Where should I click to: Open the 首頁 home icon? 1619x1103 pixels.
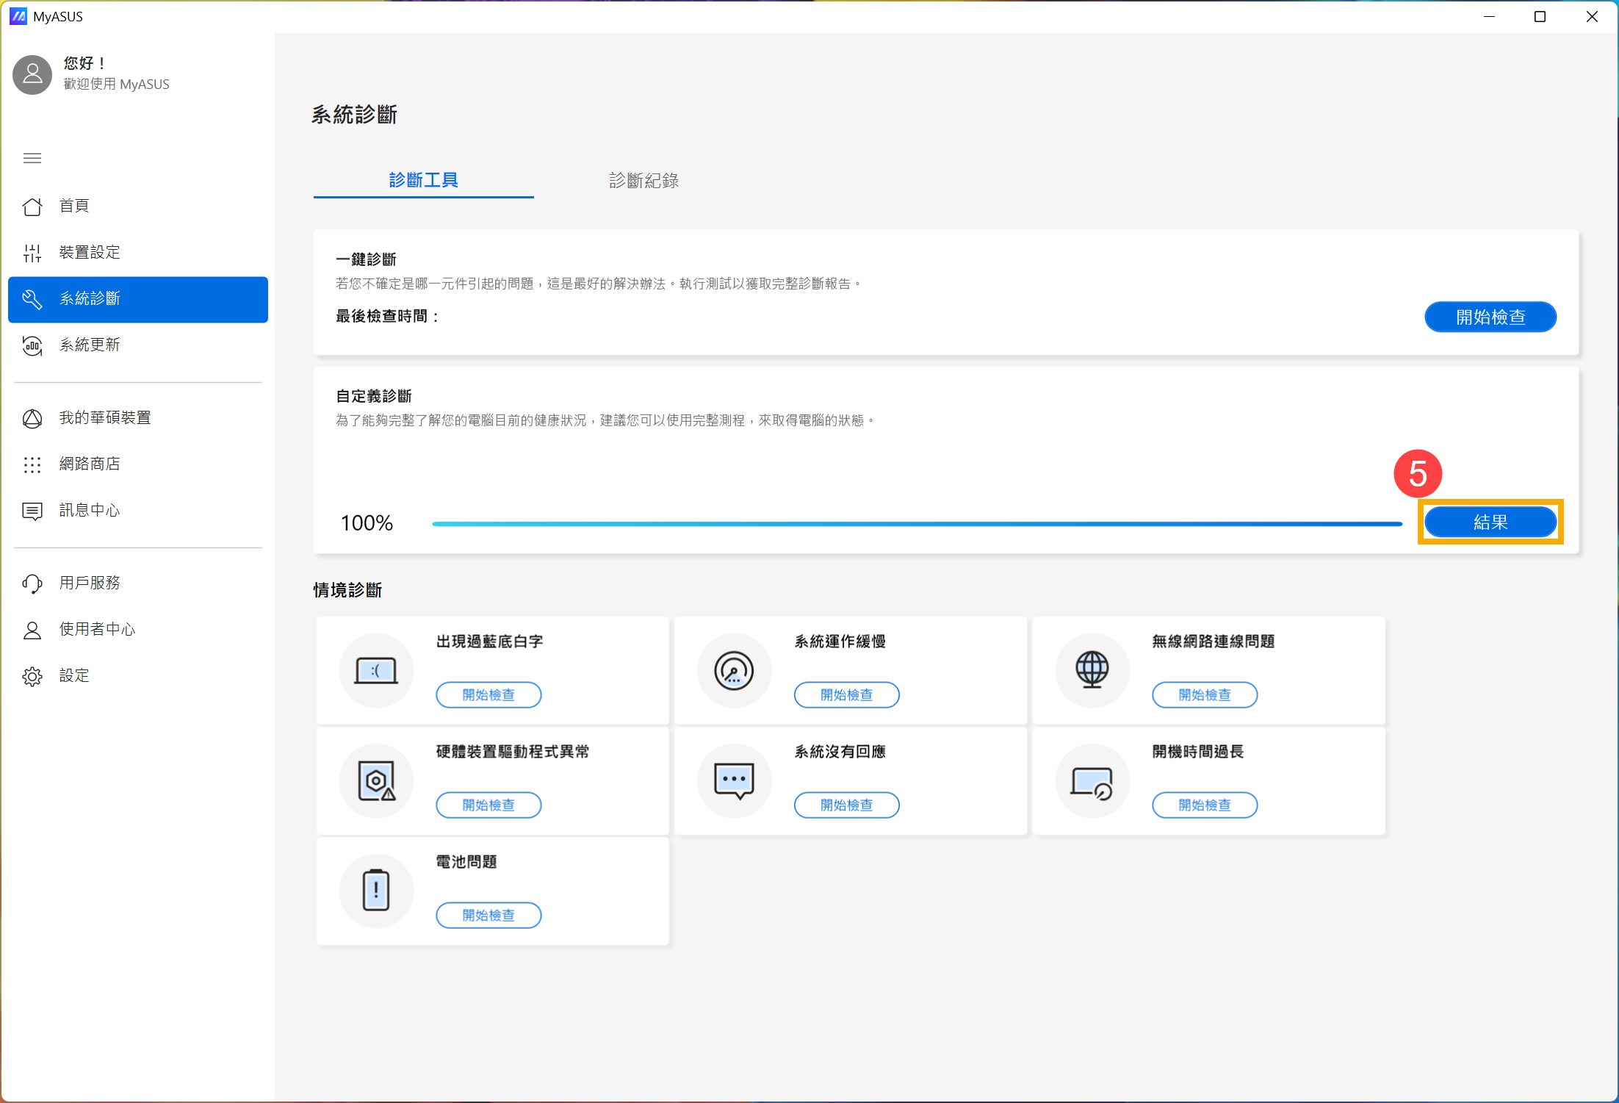point(32,206)
